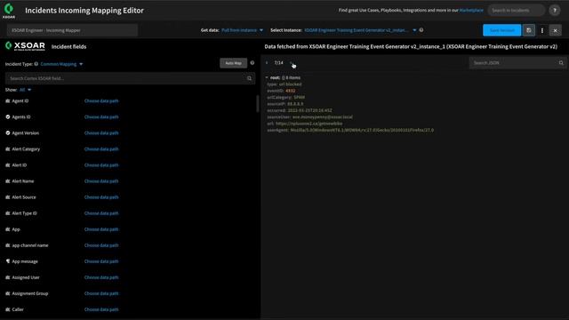The height and width of the screenshot is (320, 569).
Task: Click the Caller field icon
Action: point(8,309)
